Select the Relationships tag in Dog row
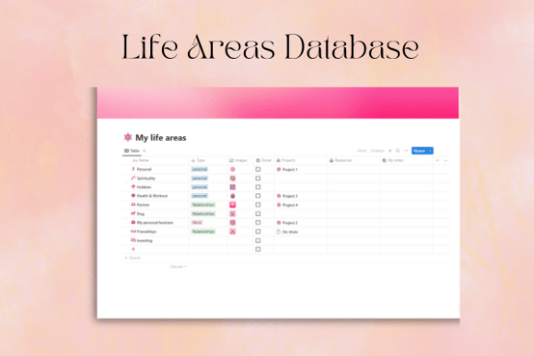Image resolution: width=534 pixels, height=356 pixels. (203, 213)
